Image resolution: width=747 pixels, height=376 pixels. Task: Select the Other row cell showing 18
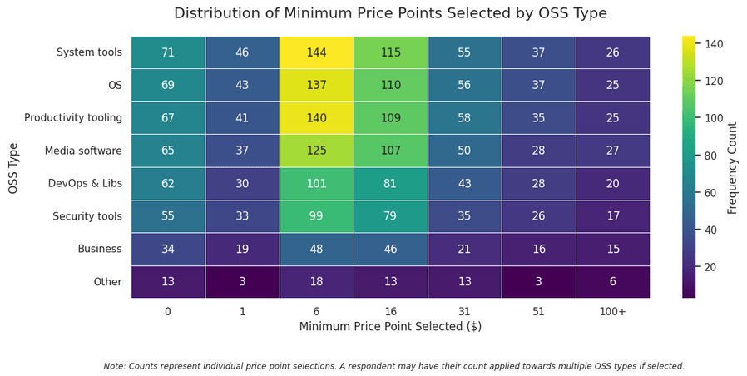coord(316,282)
